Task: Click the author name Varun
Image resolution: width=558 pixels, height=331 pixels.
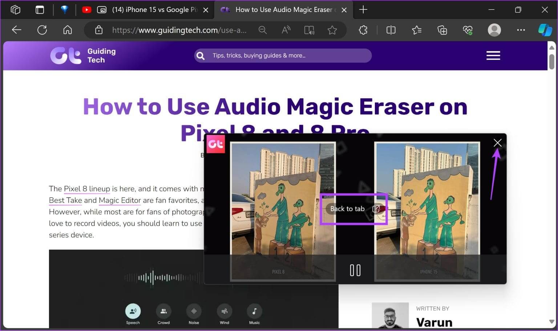Action: pos(434,322)
